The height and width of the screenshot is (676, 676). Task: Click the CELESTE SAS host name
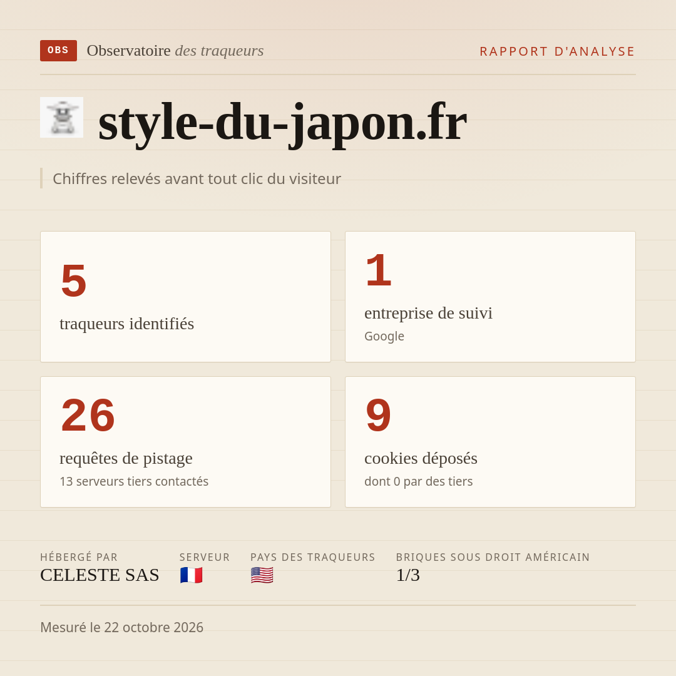tap(100, 575)
